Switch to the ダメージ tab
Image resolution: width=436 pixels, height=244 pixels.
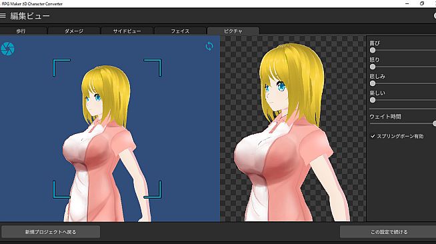pos(74,31)
